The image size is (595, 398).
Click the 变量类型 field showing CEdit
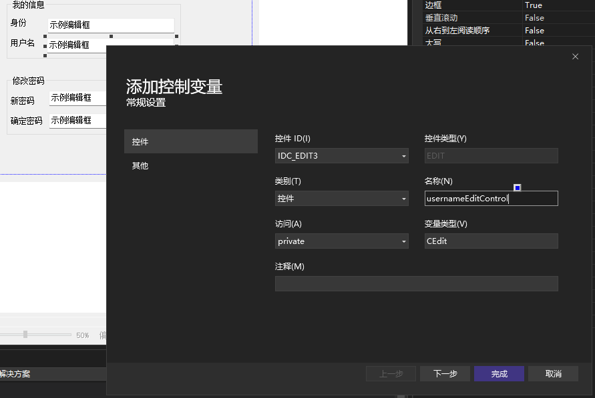click(491, 241)
